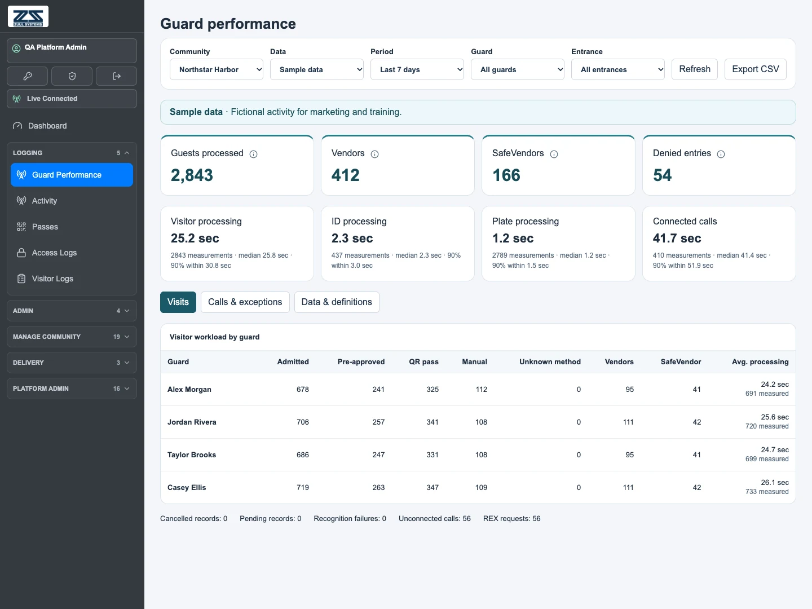Open the Guard filter dropdown

click(x=518, y=69)
